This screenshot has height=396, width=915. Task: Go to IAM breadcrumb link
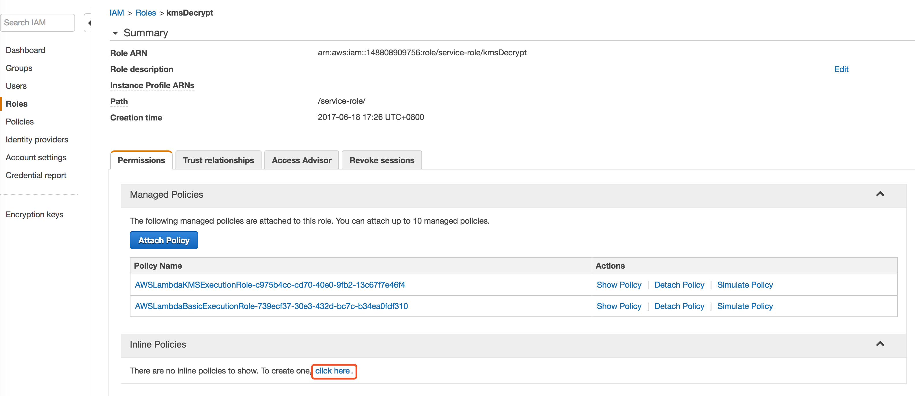[117, 13]
